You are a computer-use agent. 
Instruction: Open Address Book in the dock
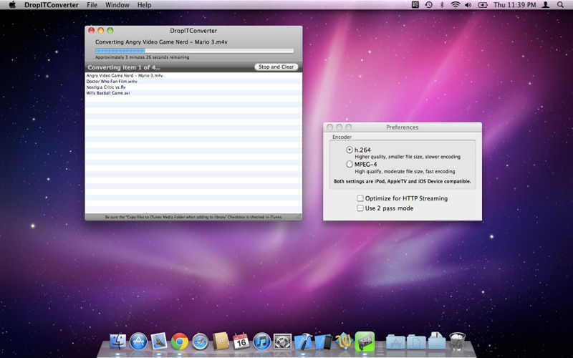(x=221, y=342)
